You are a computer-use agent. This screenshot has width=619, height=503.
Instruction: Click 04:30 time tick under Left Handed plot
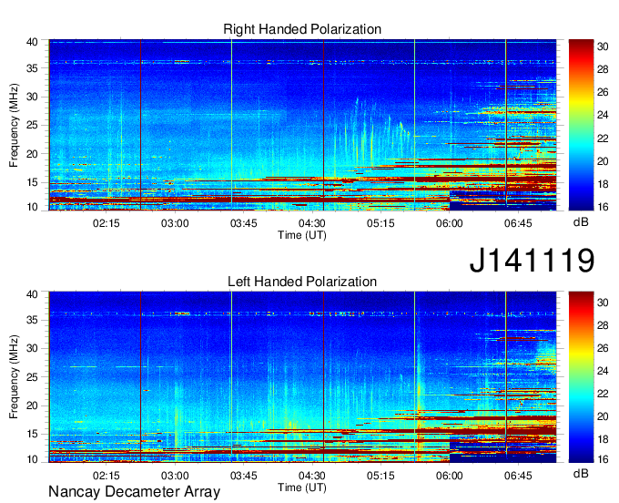(x=312, y=476)
